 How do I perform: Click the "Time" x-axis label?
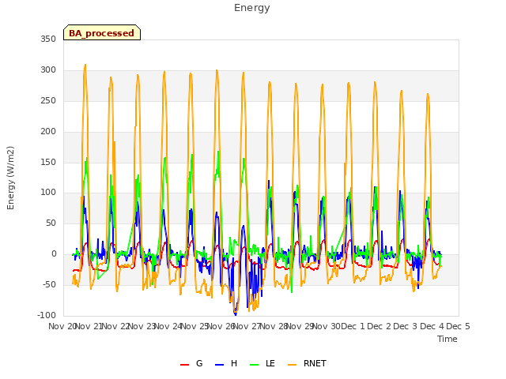coord(447,339)
